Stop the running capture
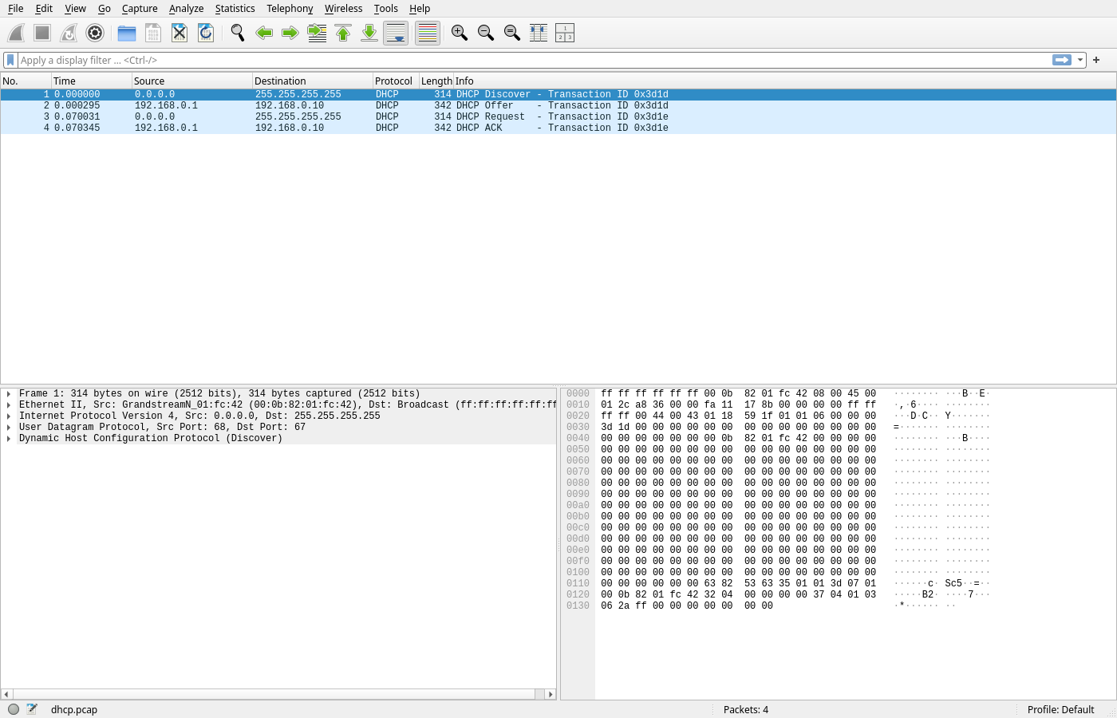Viewport: 1117px width, 718px height. 42,33
